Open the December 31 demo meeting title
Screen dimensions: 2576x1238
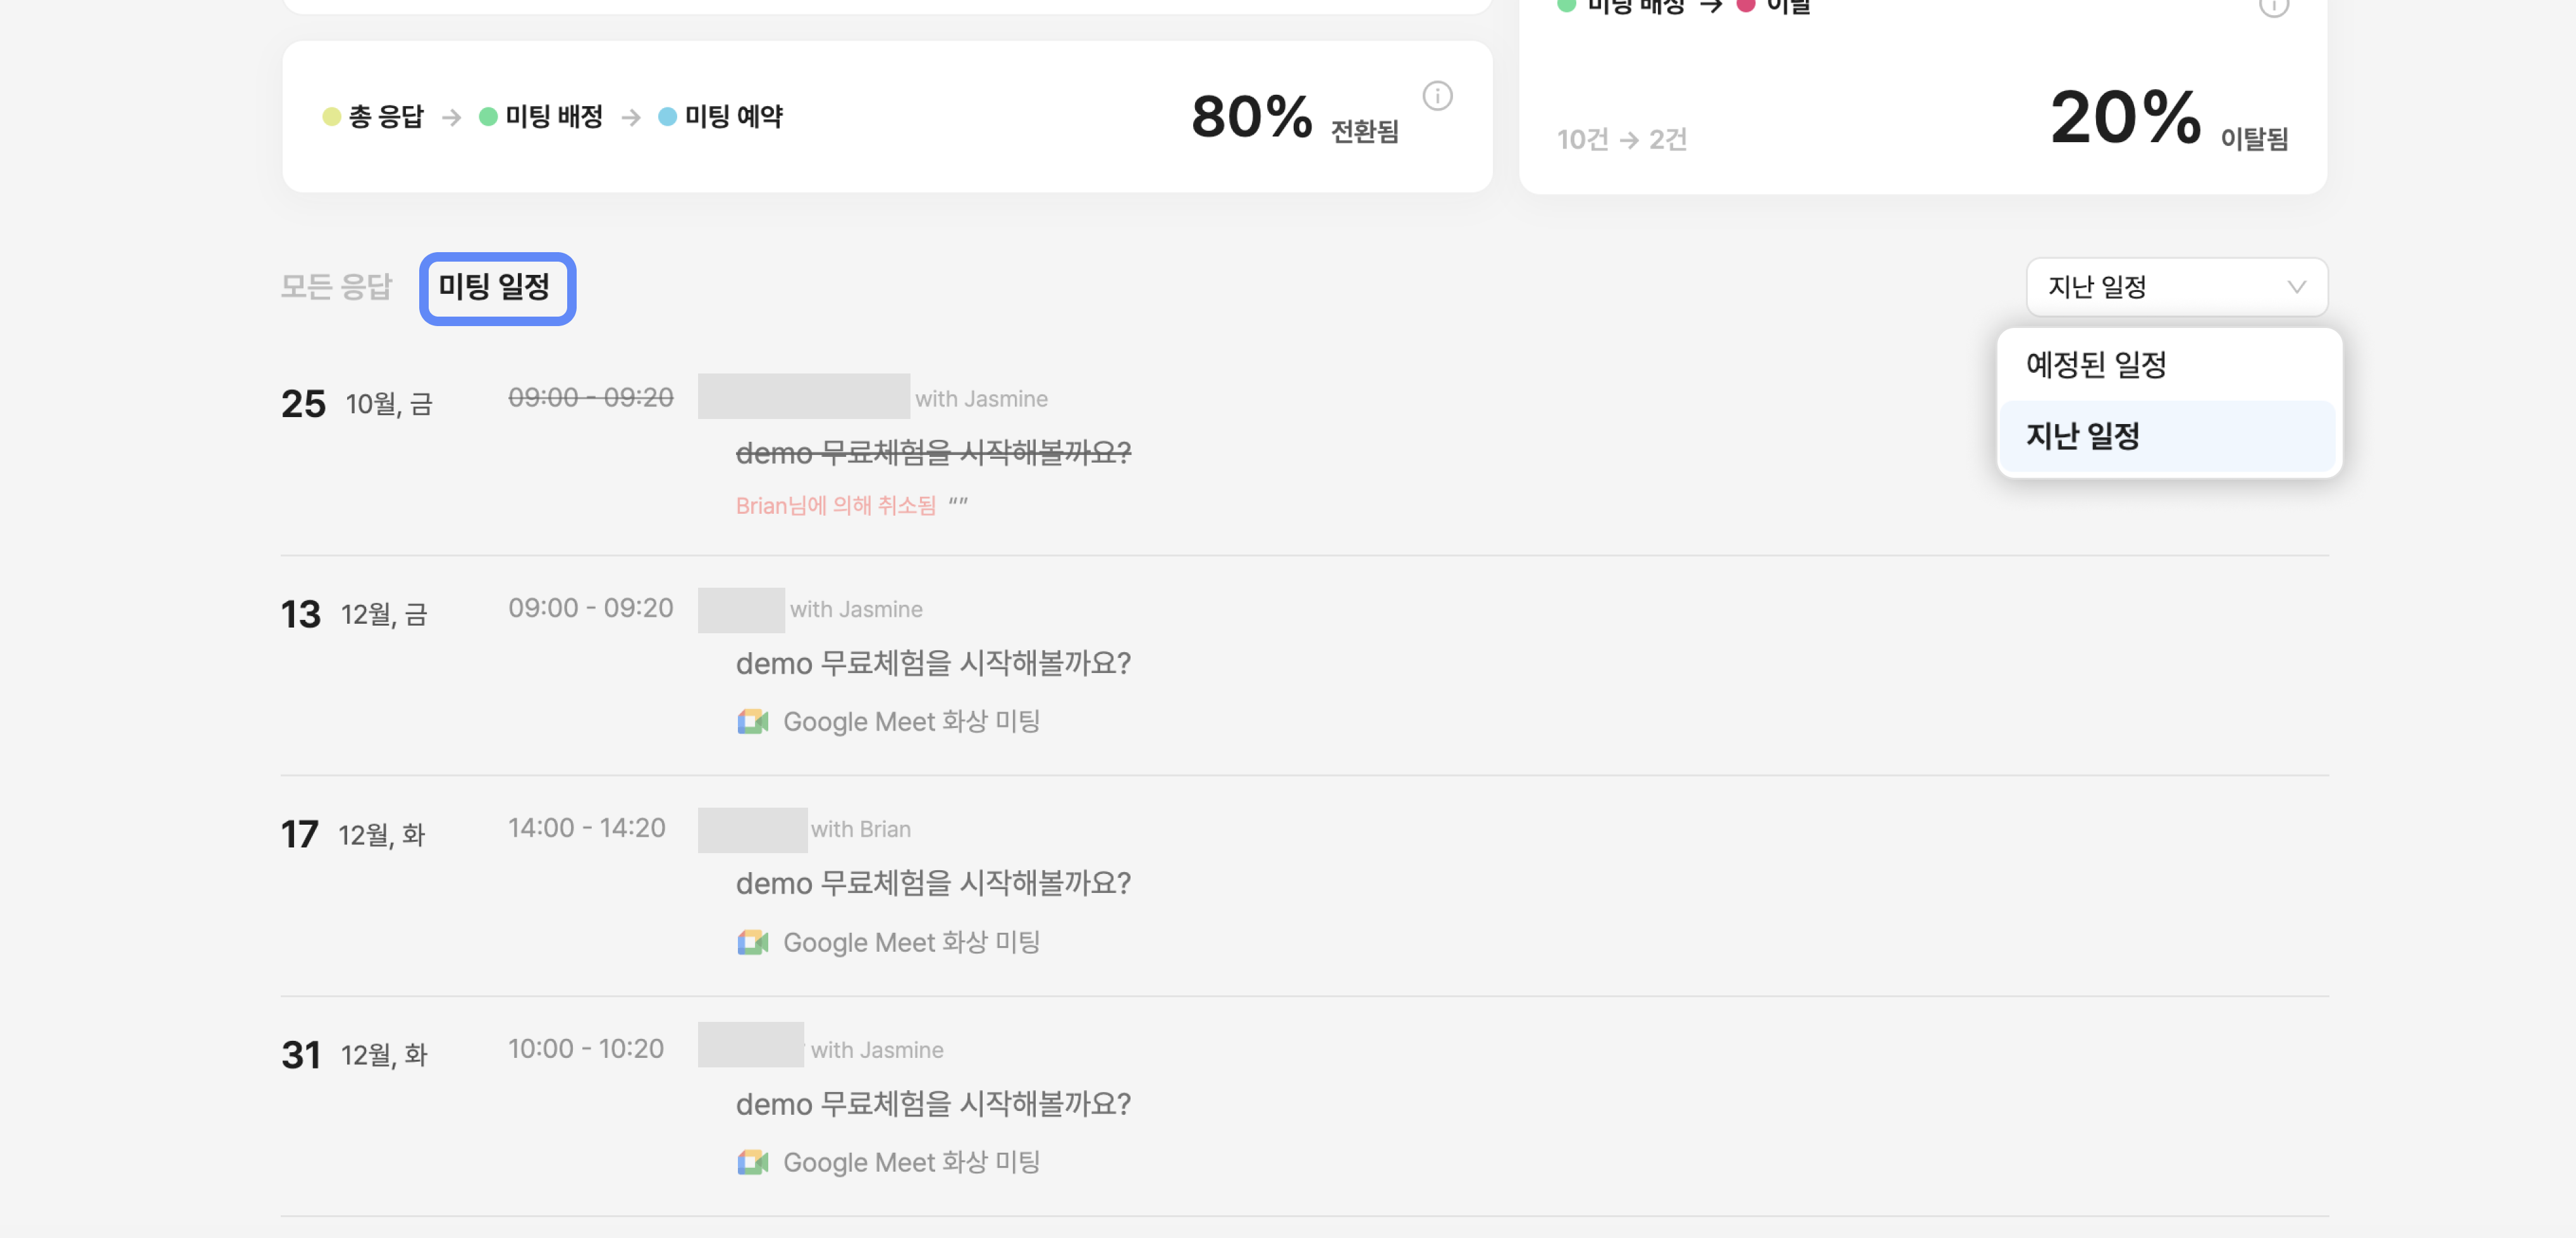point(933,1104)
